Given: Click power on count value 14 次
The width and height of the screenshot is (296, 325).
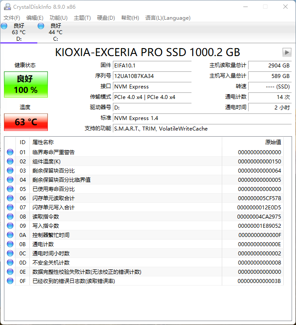Looking at the screenshot, I should point(270,97).
